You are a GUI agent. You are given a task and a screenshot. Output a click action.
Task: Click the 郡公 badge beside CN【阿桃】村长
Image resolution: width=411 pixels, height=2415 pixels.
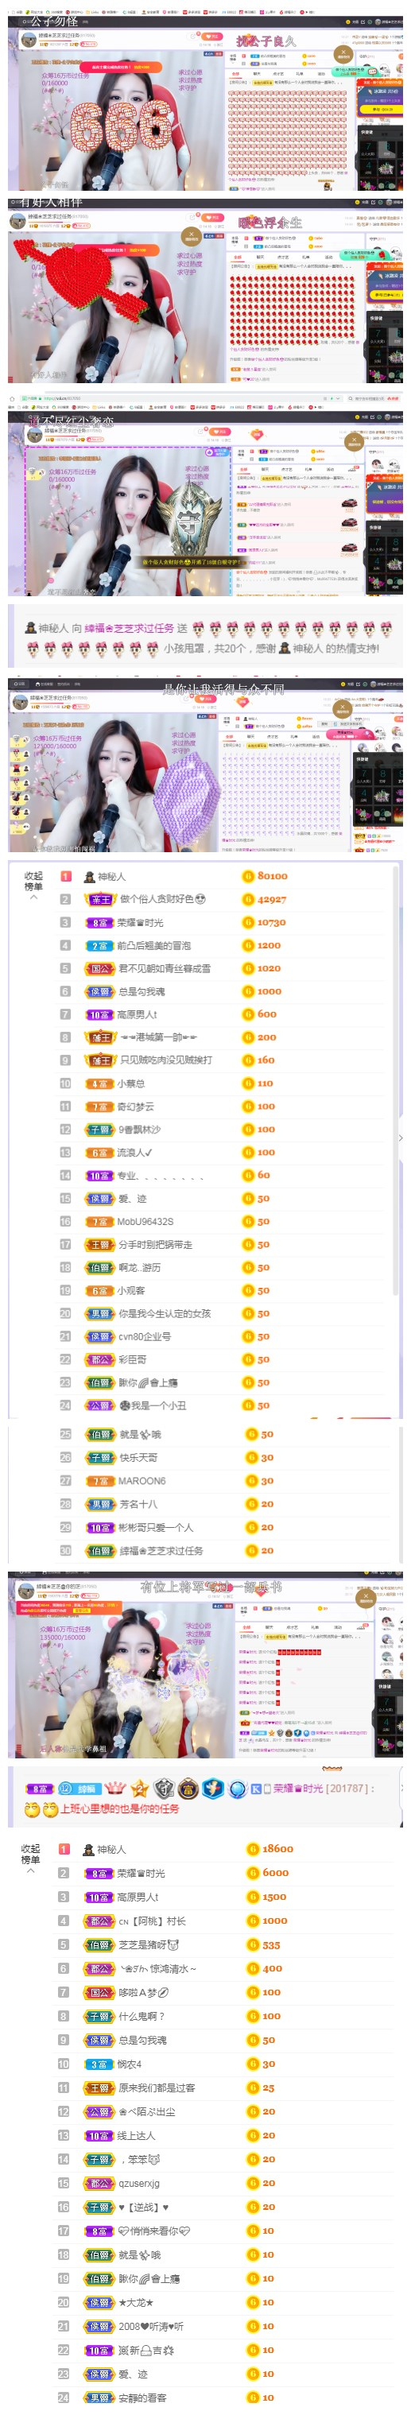(99, 1920)
